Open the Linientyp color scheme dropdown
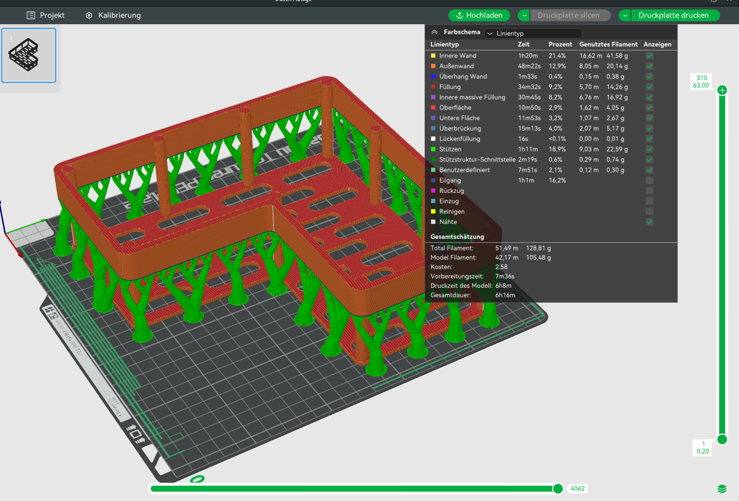Viewport: 739px width, 501px height. pyautogui.click(x=533, y=33)
